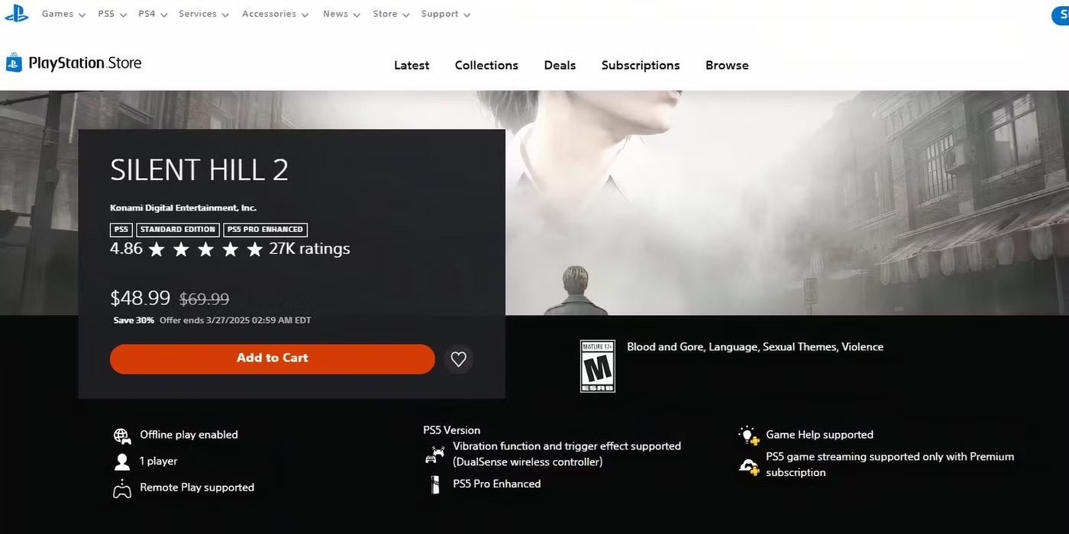Expand the PS4 dropdown menu
This screenshot has height=534, width=1069.
tap(153, 14)
